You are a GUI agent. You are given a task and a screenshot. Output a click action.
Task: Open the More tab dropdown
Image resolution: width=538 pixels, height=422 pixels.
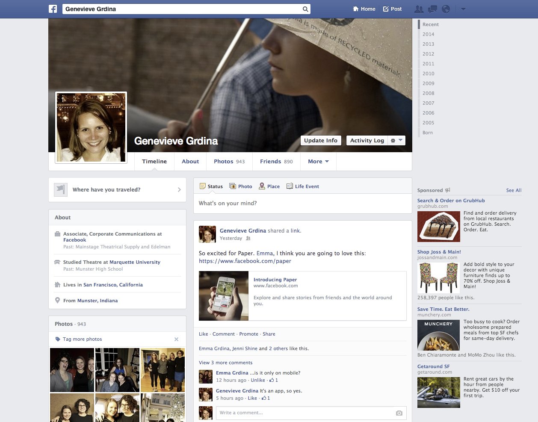[x=318, y=161]
